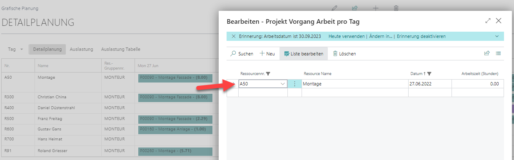Dismiss the Arbeitsdatum reminder with its X
This screenshot has width=514, height=160.
pyautogui.click(x=233, y=36)
